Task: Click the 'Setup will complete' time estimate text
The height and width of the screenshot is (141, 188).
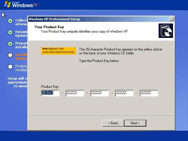Action: [18, 82]
